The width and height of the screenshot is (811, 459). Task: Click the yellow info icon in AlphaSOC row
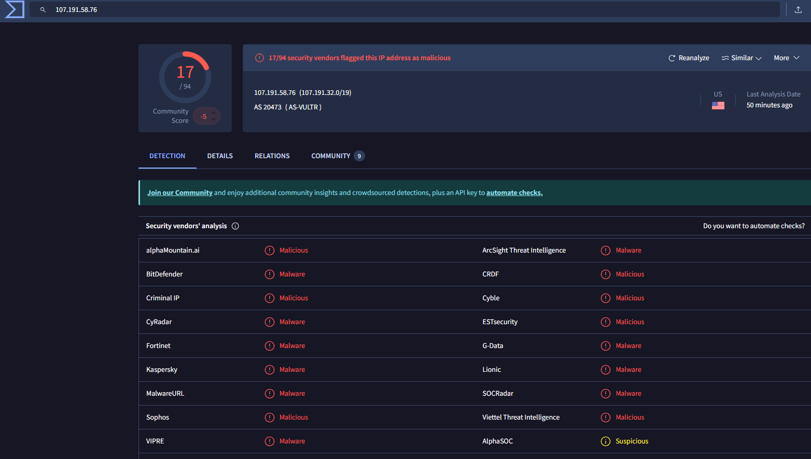coord(606,441)
